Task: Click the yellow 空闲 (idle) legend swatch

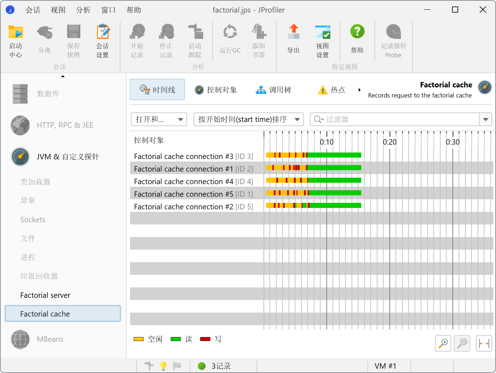Action: [x=139, y=339]
